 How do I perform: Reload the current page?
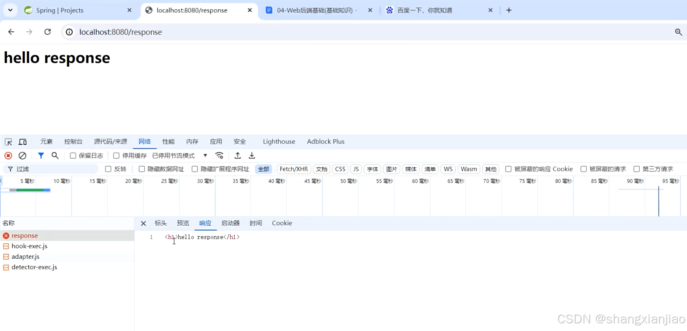pyautogui.click(x=47, y=32)
